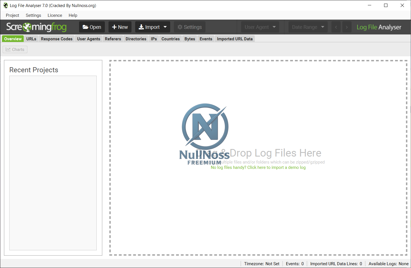Open the Settings menu in menu bar

pos(33,15)
